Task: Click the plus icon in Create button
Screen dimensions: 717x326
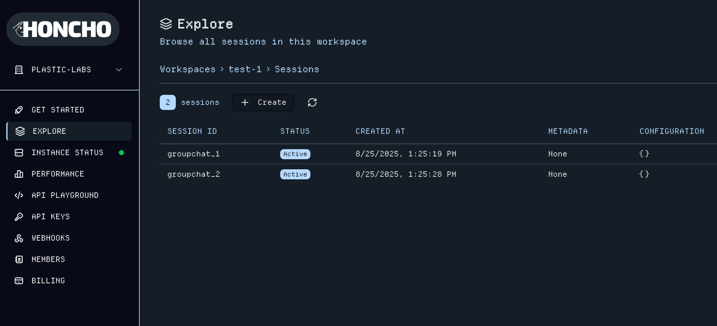Action: click(x=245, y=102)
